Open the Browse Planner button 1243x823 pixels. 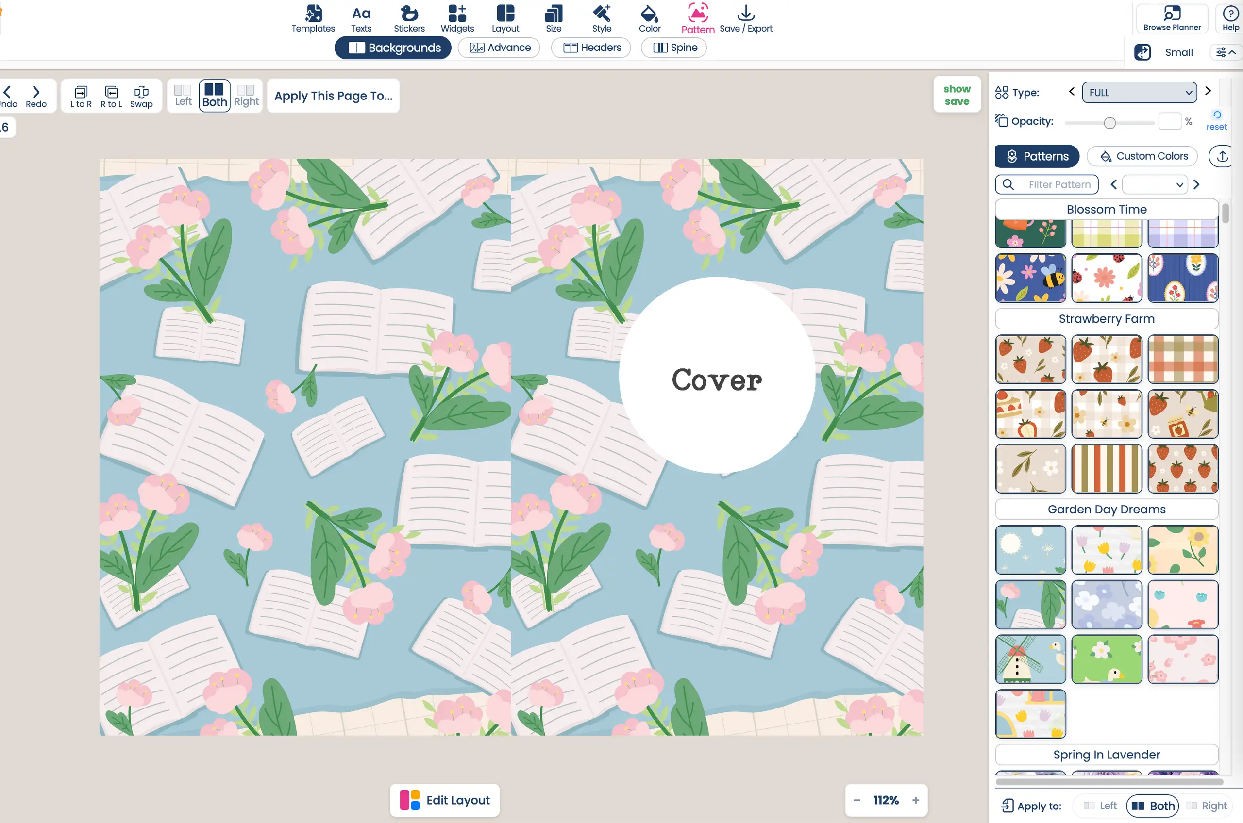[1172, 18]
